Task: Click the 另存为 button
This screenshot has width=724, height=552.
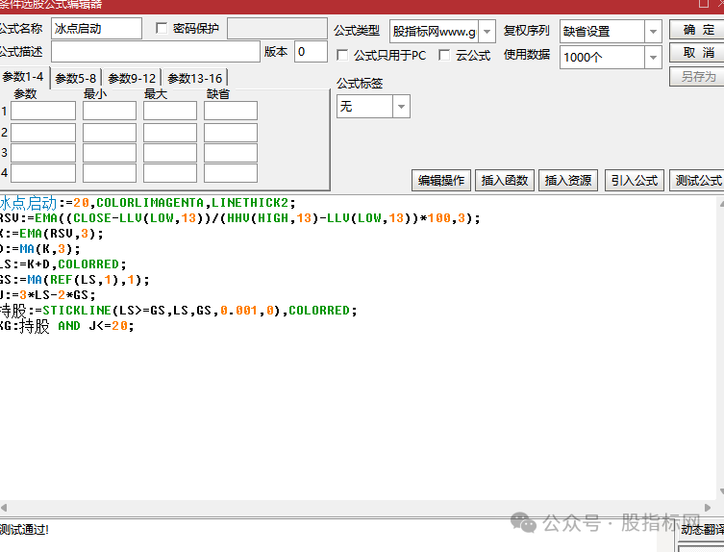Action: (698, 76)
